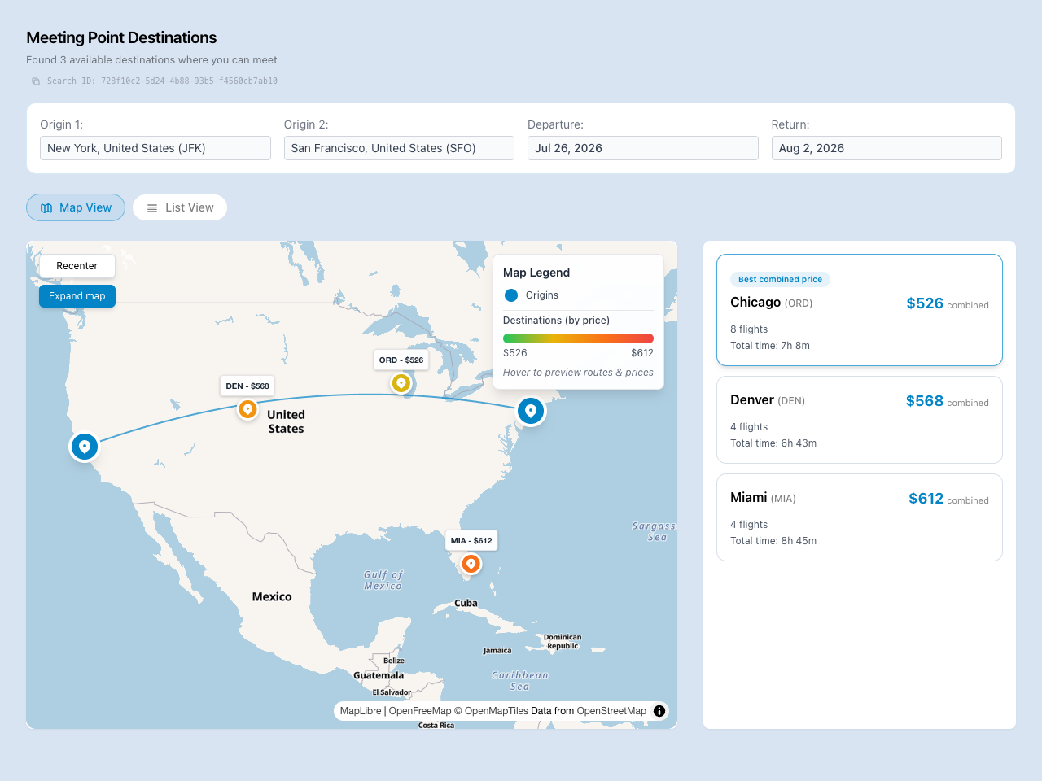Switch to List View
The width and height of the screenshot is (1042, 781).
[x=180, y=207]
